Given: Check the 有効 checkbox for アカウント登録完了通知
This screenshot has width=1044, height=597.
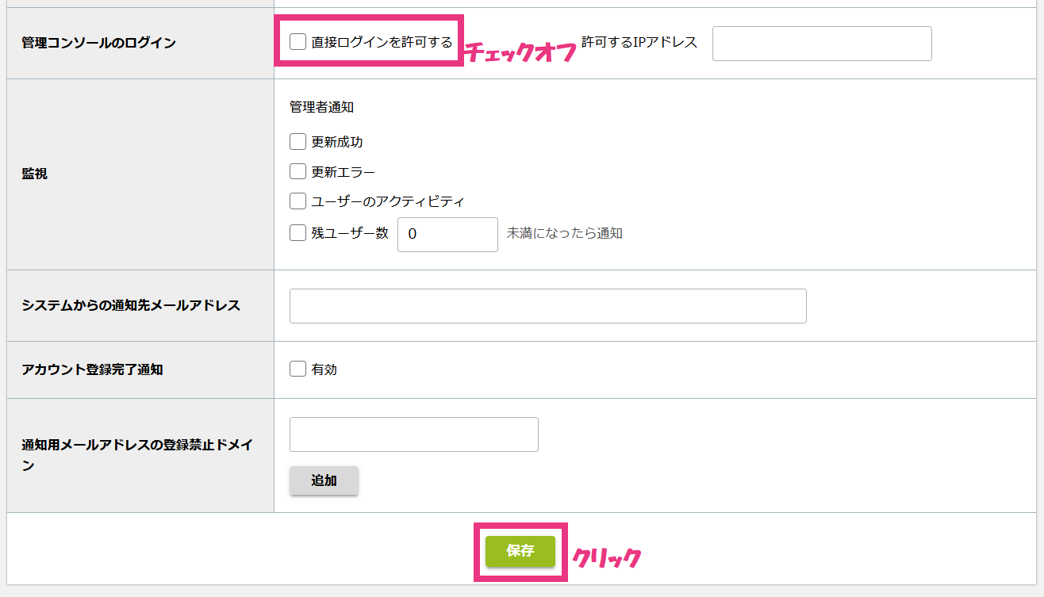Looking at the screenshot, I should click(x=298, y=369).
